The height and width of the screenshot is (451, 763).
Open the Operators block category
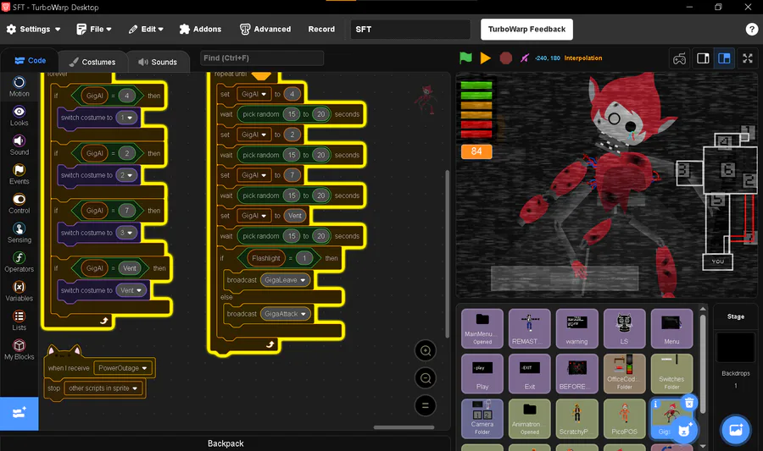tap(19, 262)
